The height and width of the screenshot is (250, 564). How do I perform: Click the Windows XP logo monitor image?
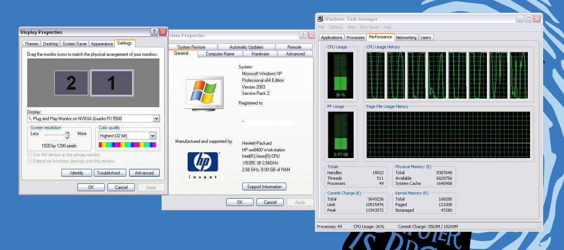(204, 93)
